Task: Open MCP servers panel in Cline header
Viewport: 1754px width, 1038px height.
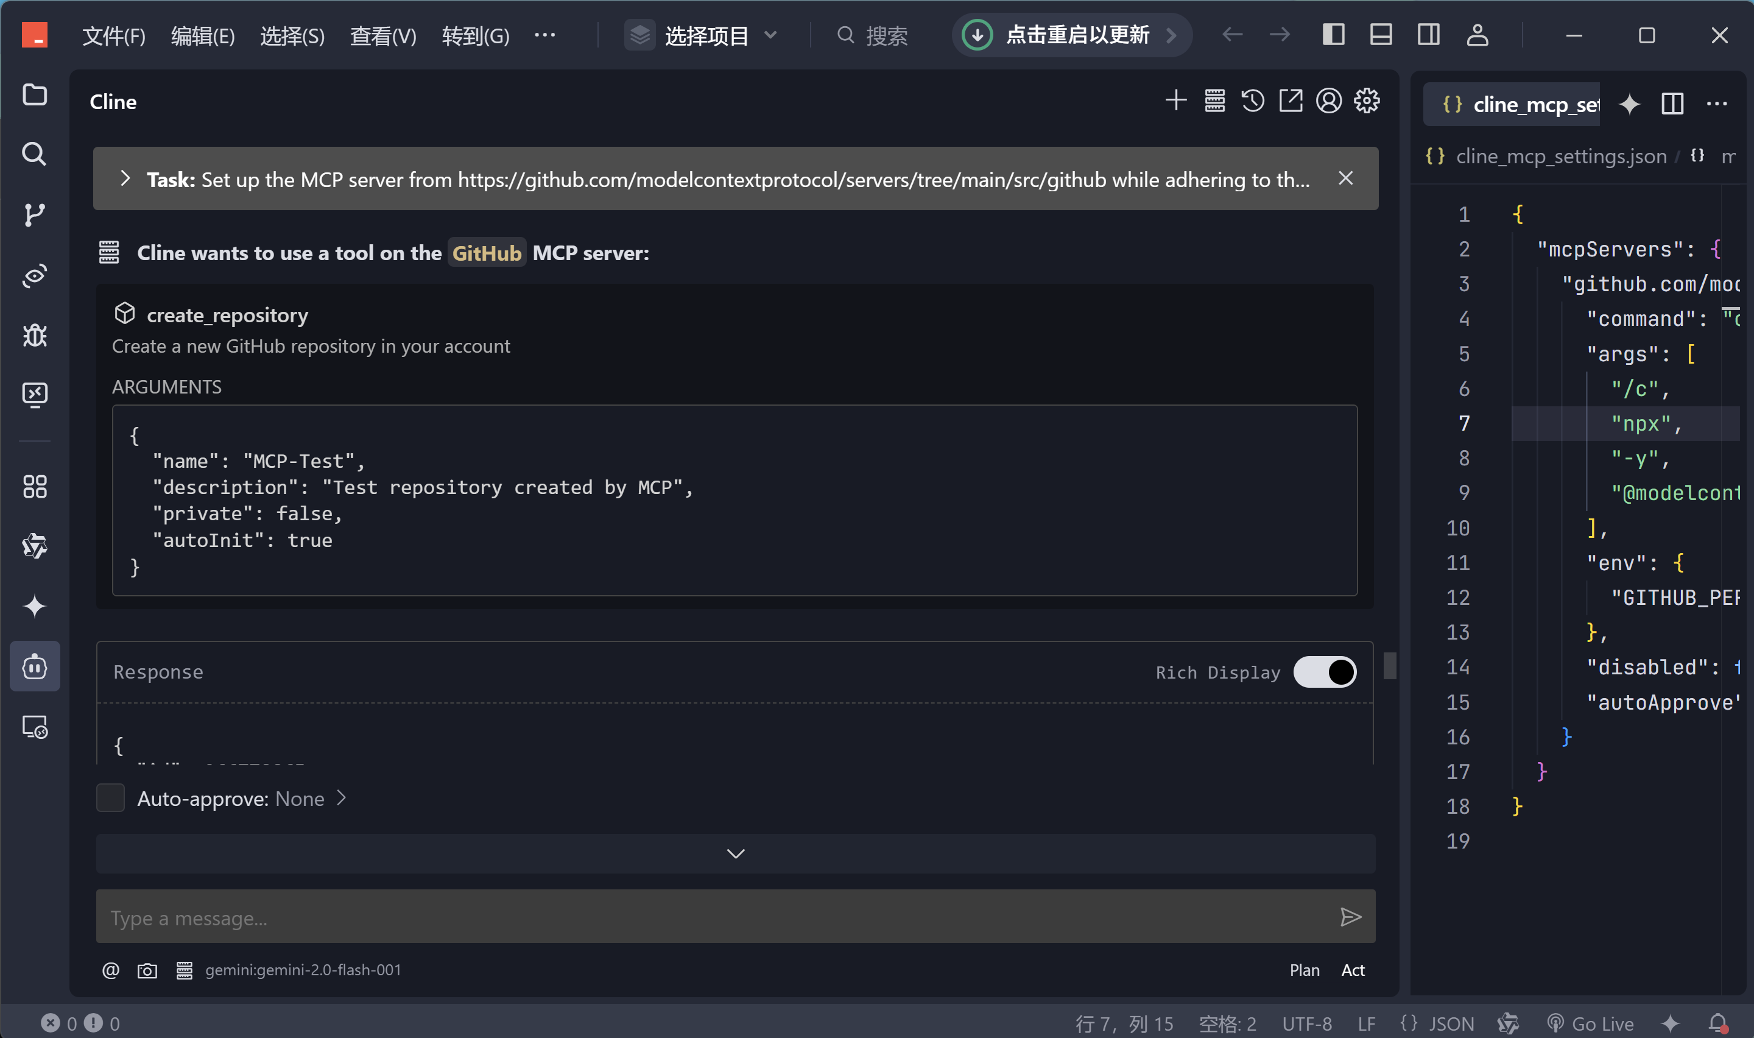Action: [1214, 101]
